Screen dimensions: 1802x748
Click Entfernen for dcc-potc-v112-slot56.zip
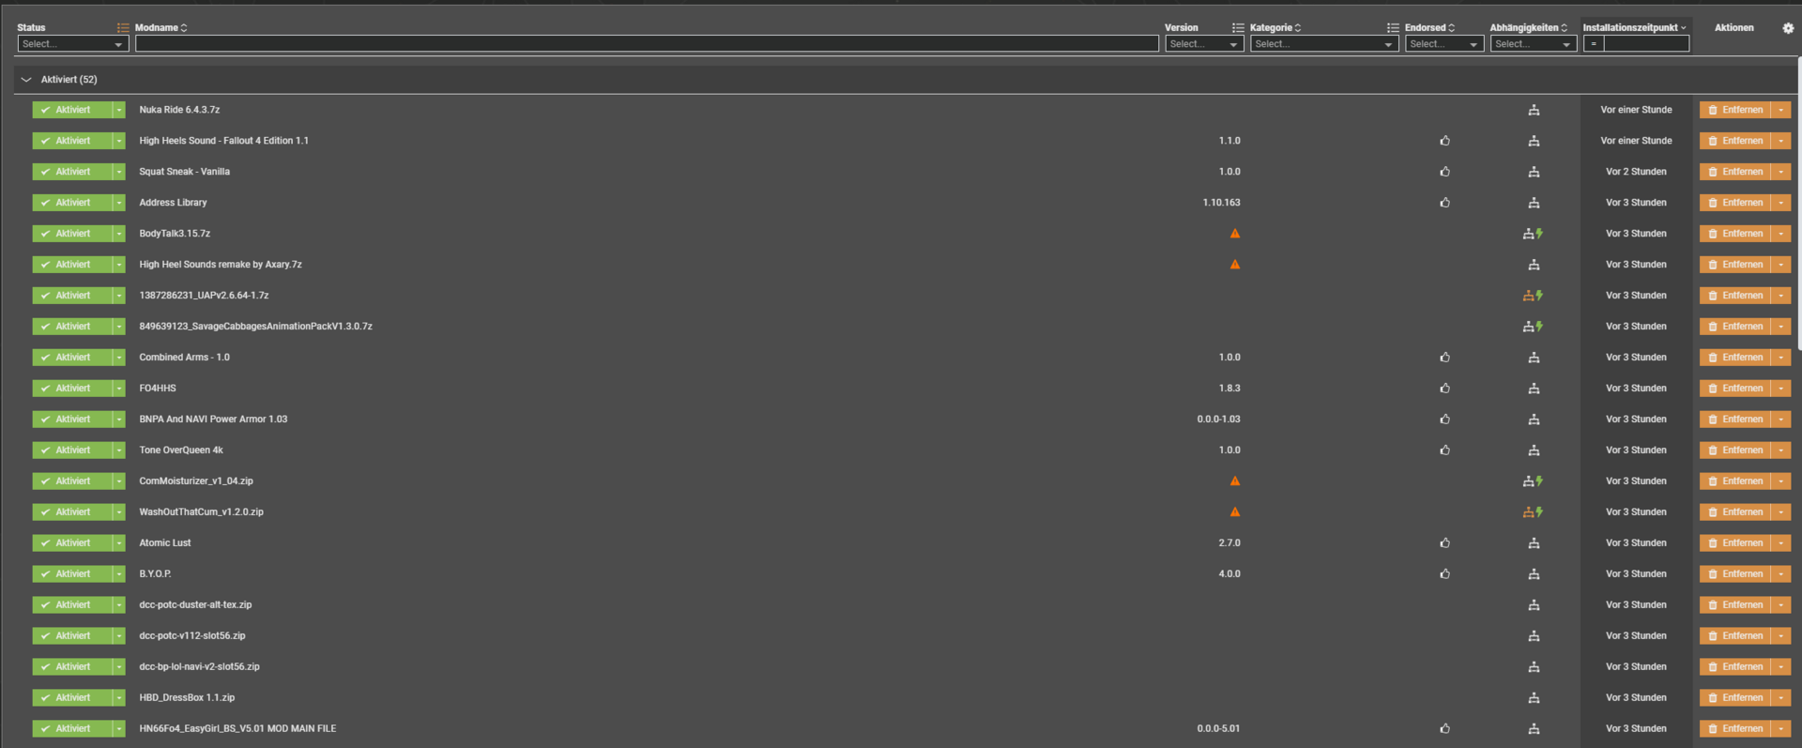coord(1735,636)
